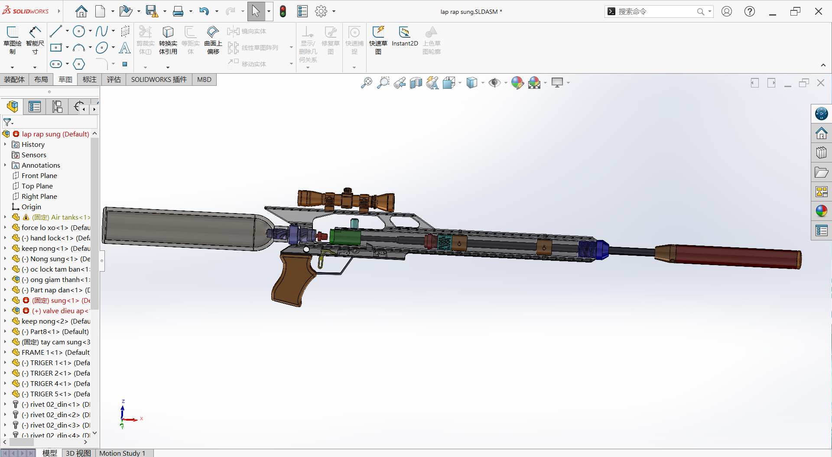The image size is (832, 457).
Task: Select the Origin tree item
Action: [x=26, y=207]
